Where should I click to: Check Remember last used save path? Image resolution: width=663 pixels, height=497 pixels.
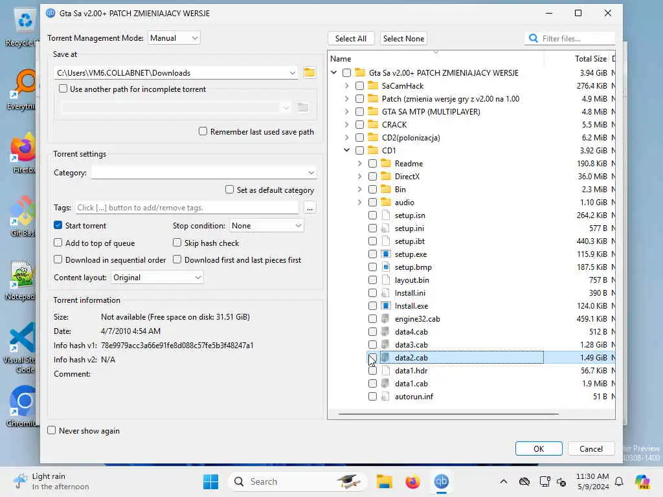203,131
